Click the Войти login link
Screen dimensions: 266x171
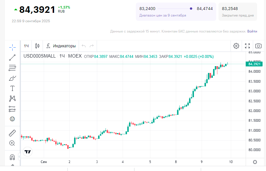point(252,31)
